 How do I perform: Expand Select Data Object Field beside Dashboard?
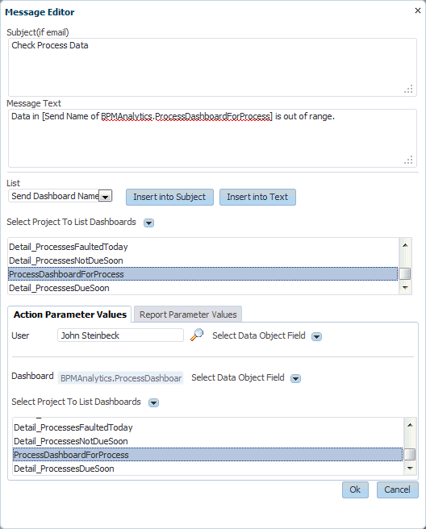296,378
